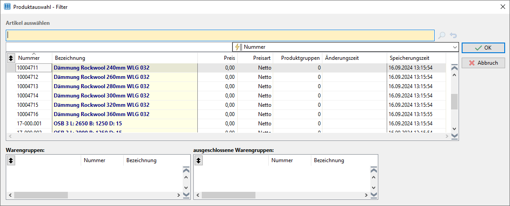Click scroll-up arrow in Warengruppen vertical scrollbar
The image size is (510, 206).
(x=186, y=177)
